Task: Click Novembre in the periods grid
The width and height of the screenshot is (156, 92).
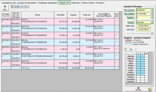Action: tap(131, 79)
